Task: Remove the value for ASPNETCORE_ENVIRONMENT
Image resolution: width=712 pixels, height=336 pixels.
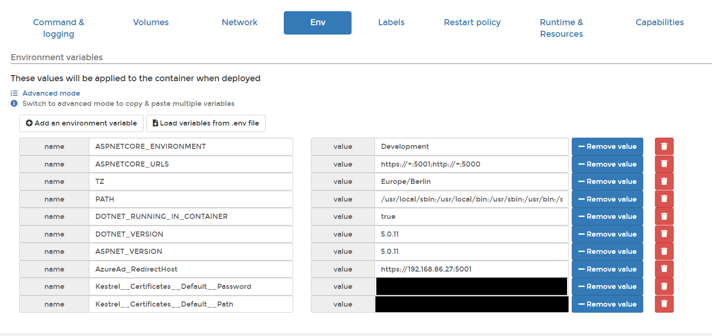Action: point(607,146)
